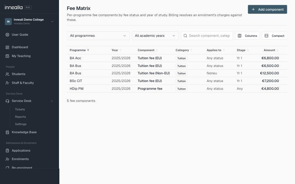Click the IN college avatar icon
295x184 pixels.
(x=8, y=21)
